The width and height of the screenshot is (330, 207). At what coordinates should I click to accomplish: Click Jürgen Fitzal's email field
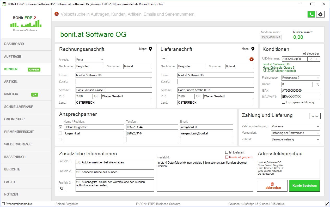(207, 133)
